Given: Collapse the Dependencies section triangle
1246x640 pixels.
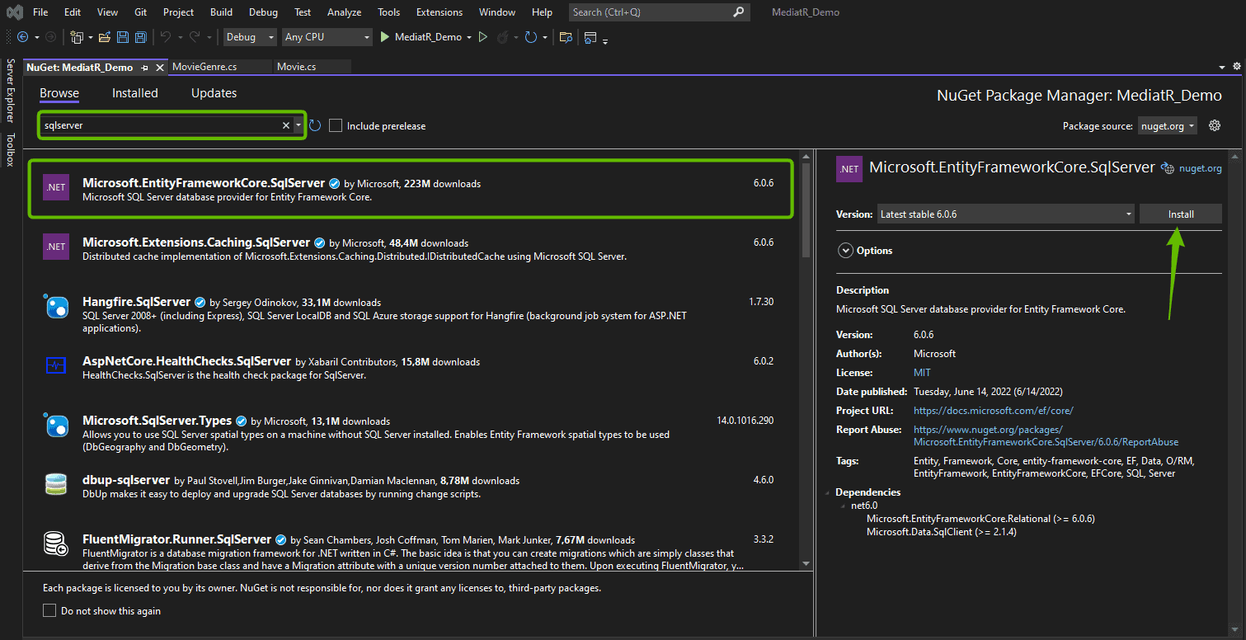Looking at the screenshot, I should coord(828,492).
